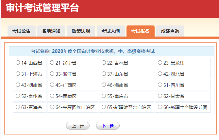Choose the 54-西藏区 option
Screen dimensions: 219x140
(52, 96)
